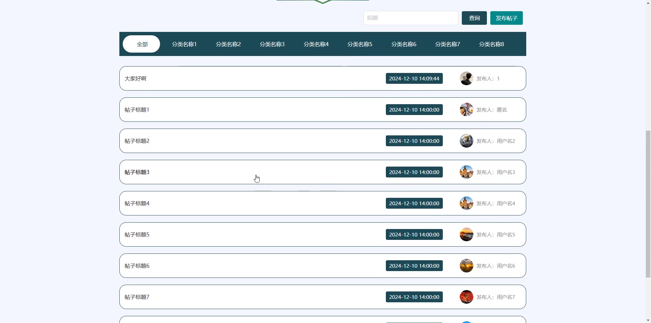Click the avatar of 用户名5
Image resolution: width=651 pixels, height=323 pixels.
[466, 234]
